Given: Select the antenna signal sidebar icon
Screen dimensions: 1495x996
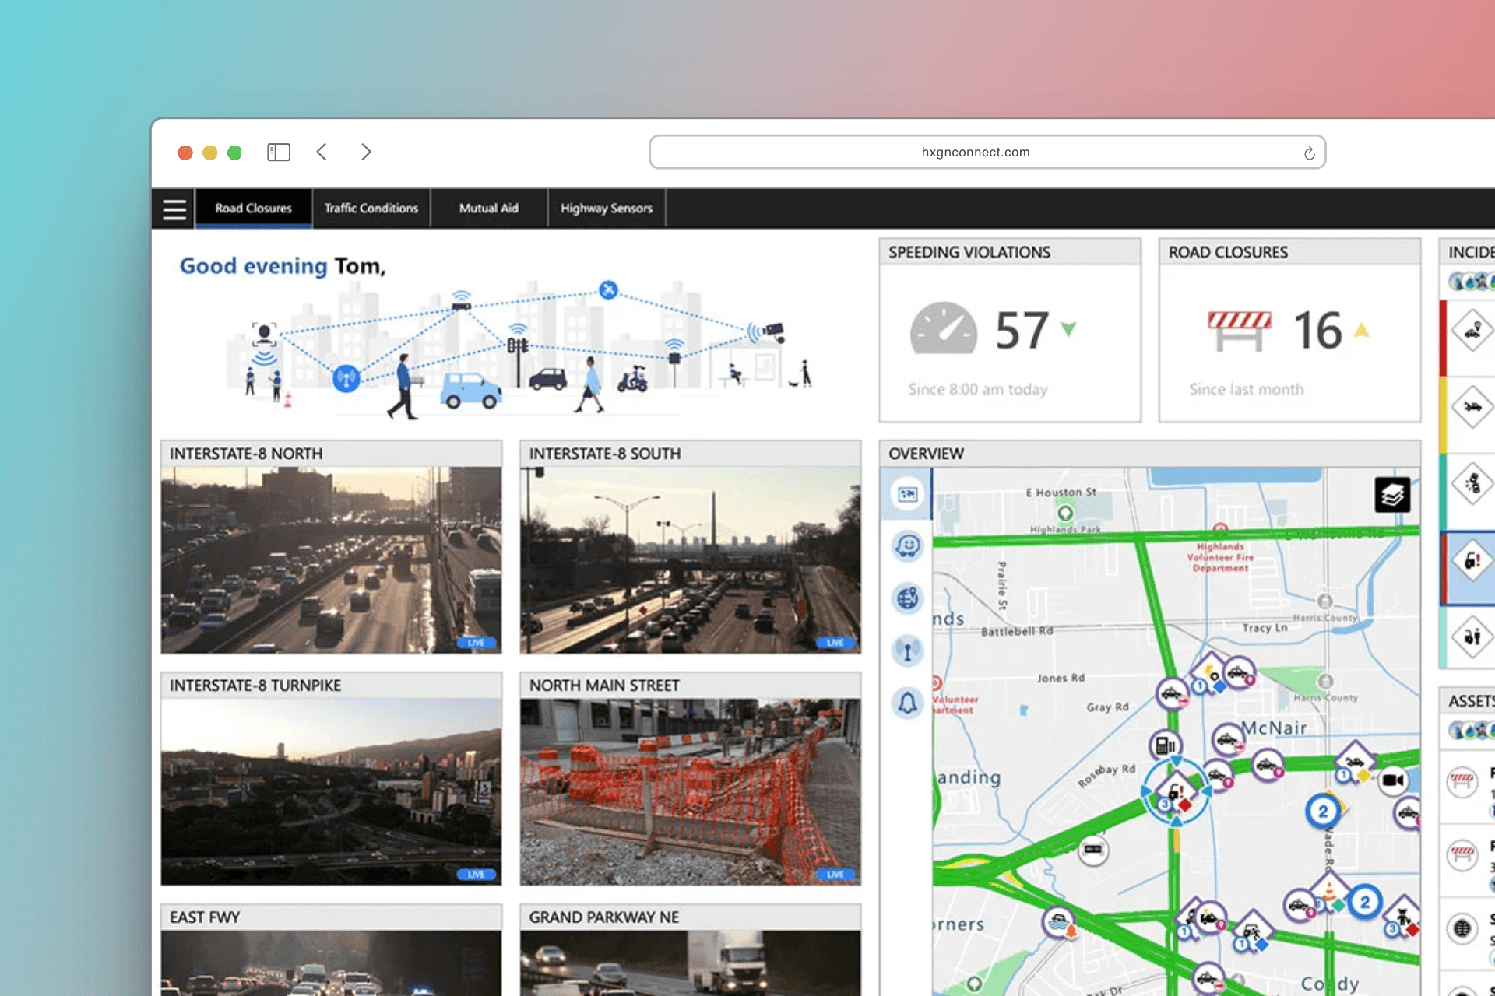Looking at the screenshot, I should click(x=908, y=651).
